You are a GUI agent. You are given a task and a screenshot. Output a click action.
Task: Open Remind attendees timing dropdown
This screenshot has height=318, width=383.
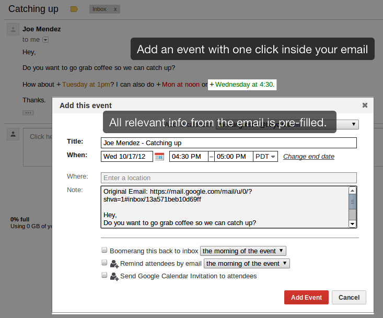pyautogui.click(x=247, y=264)
